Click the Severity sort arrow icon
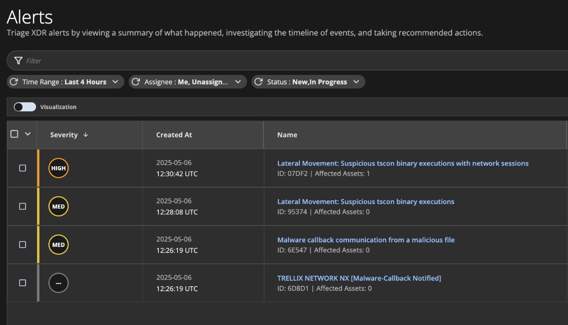This screenshot has height=325, width=568. (85, 135)
